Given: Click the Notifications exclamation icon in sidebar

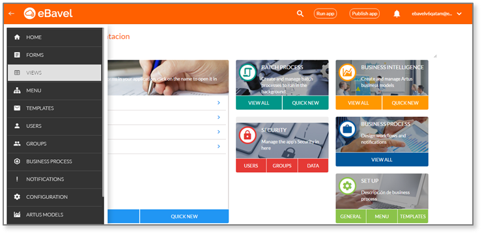Looking at the screenshot, I should (17, 179).
